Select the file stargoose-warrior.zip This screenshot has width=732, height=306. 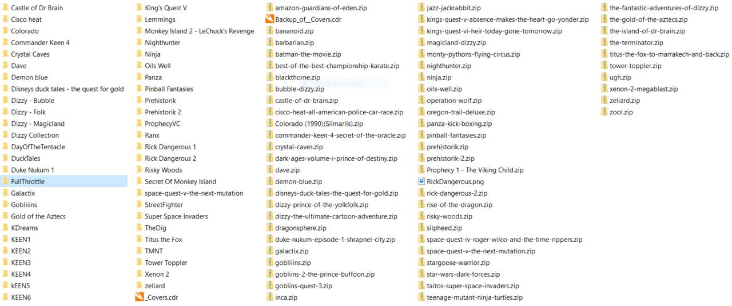[459, 263]
